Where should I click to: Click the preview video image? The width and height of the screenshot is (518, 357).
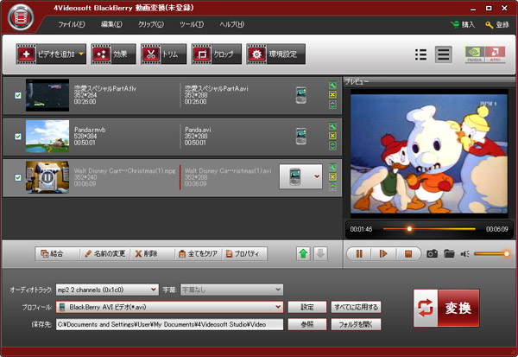[429, 154]
